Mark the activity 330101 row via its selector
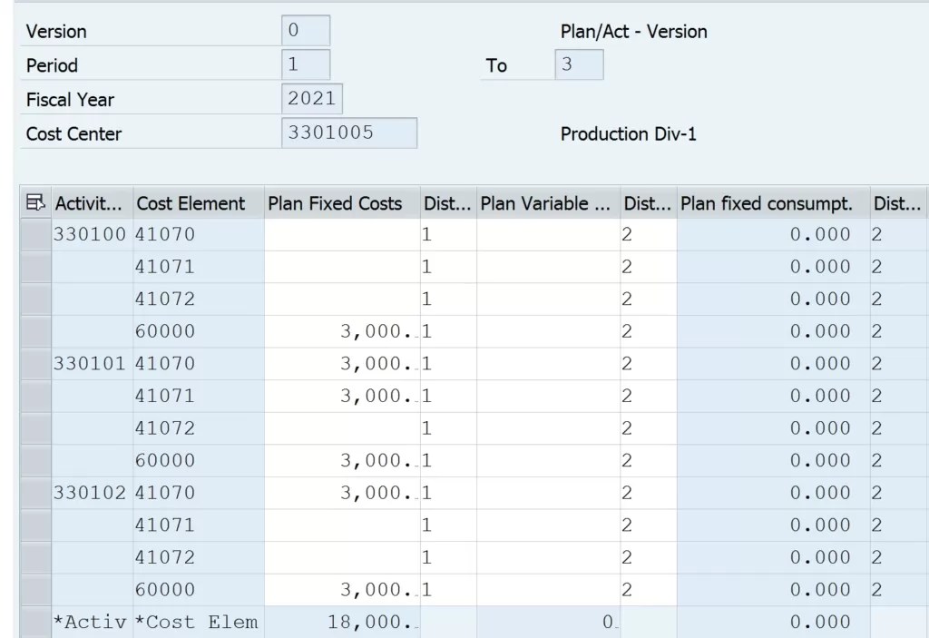Image resolution: width=929 pixels, height=638 pixels. coord(36,364)
